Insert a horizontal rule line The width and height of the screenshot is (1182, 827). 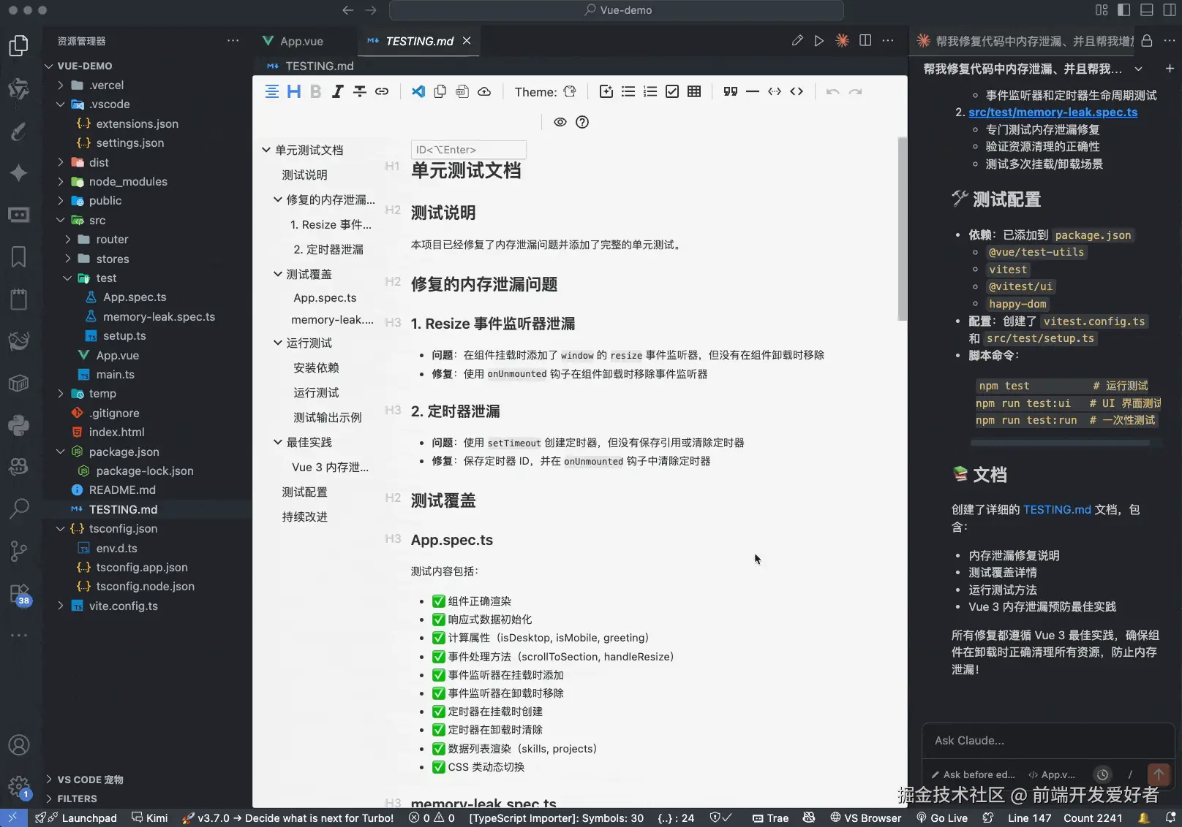pyautogui.click(x=753, y=91)
